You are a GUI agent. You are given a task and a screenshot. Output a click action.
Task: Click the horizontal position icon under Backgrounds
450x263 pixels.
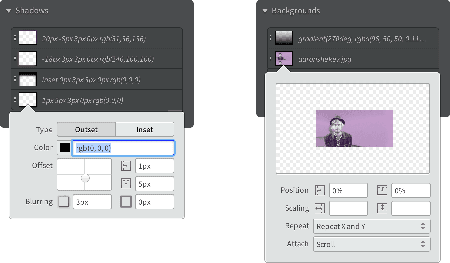pos(320,190)
